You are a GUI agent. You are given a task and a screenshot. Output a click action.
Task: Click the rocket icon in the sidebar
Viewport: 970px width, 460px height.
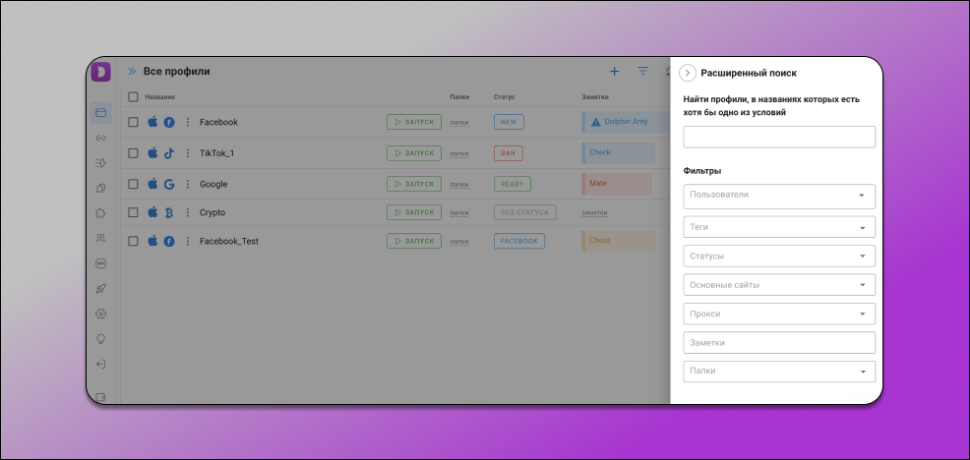coord(100,289)
